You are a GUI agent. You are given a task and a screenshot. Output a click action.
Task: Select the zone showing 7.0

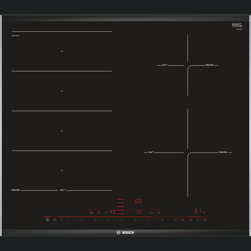(x=138, y=212)
